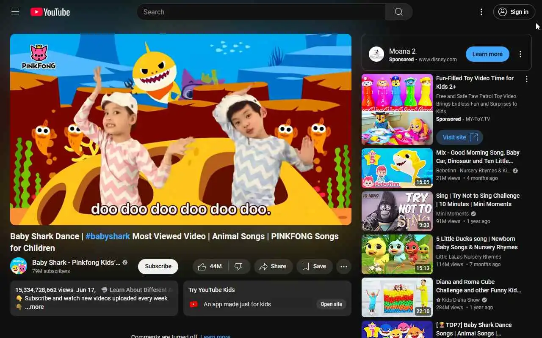Open Baby Shark - Pinkfong Kids' channel name
This screenshot has width=542, height=338.
point(76,262)
